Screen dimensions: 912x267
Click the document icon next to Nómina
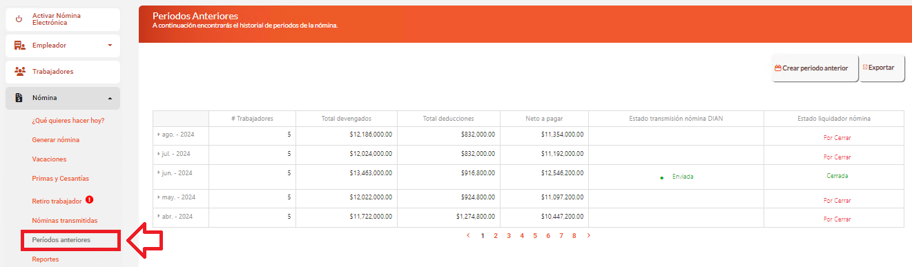pyautogui.click(x=19, y=98)
